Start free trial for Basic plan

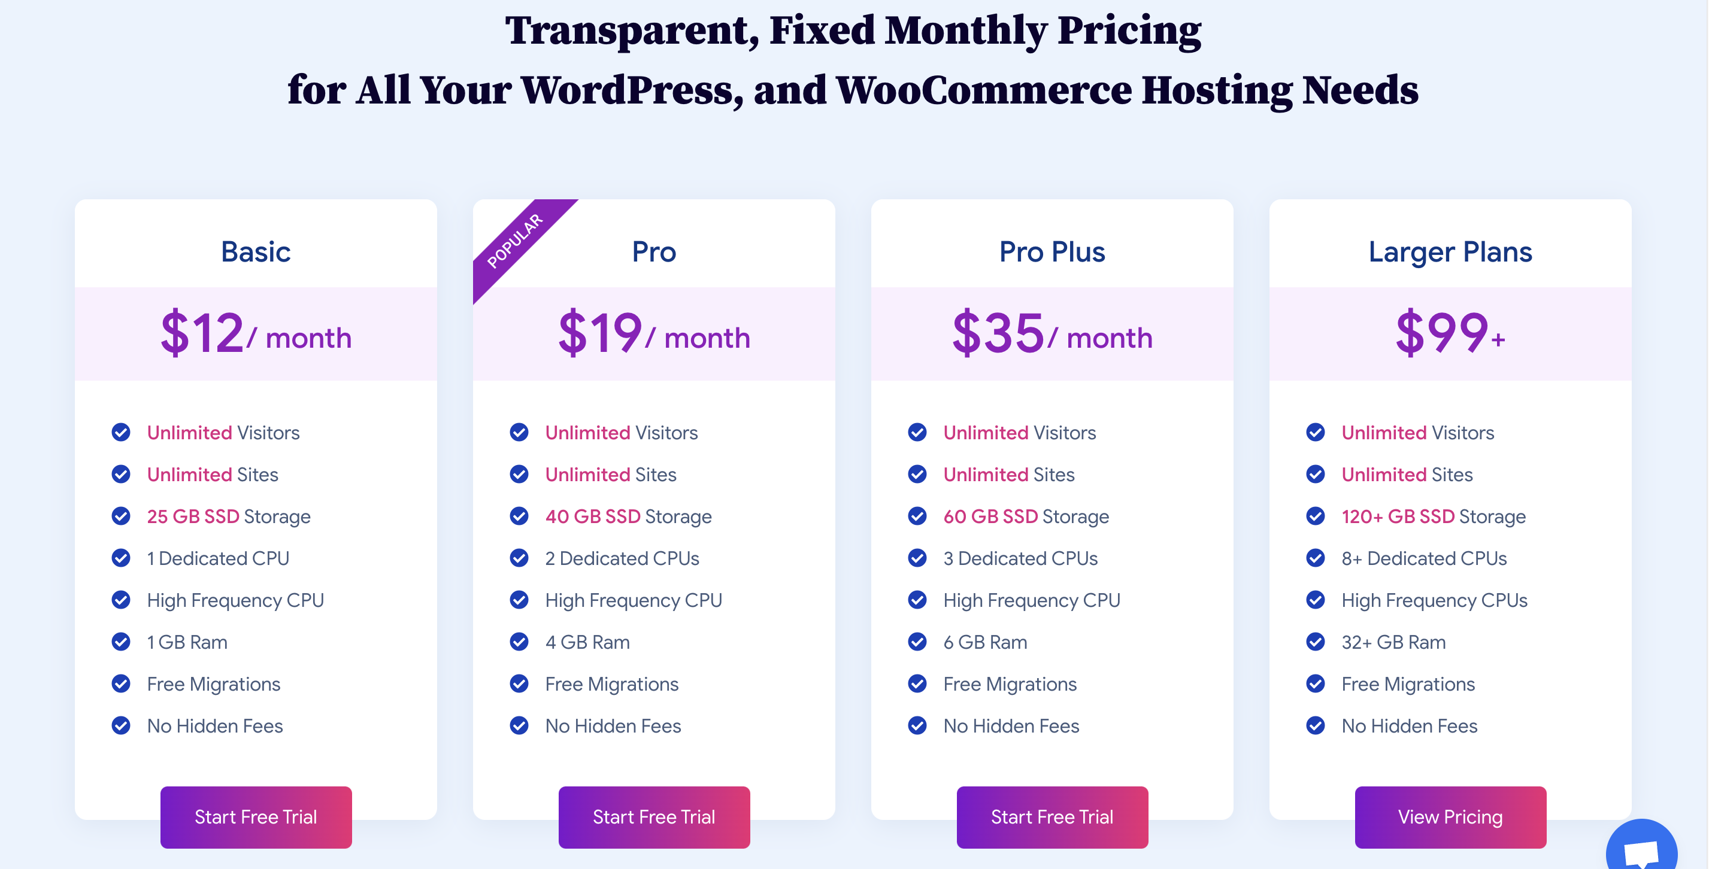tap(256, 817)
